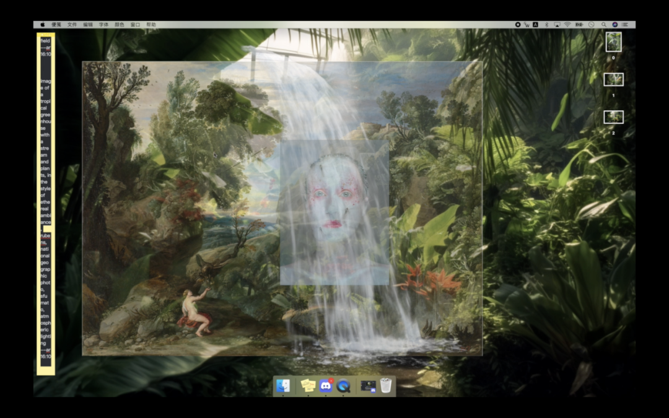Viewport: 669px width, 418px height.
Task: Click 'tropi' text in the sticky note
Action: [x=46, y=101]
